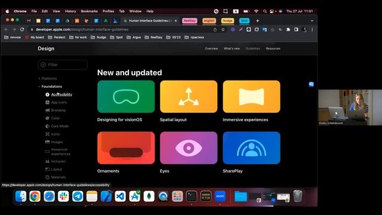Open Telegram from the Dock

tap(78, 196)
